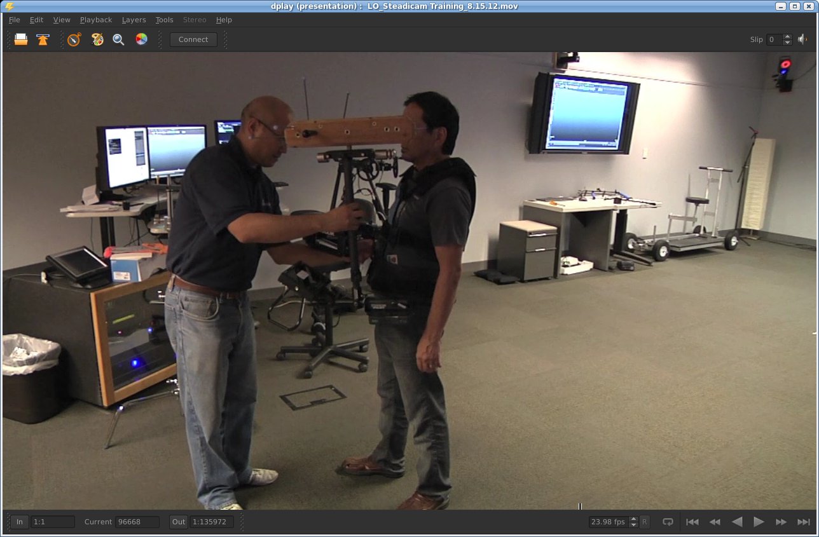
Task: Open the stopwatch timing tool
Action: 74,39
